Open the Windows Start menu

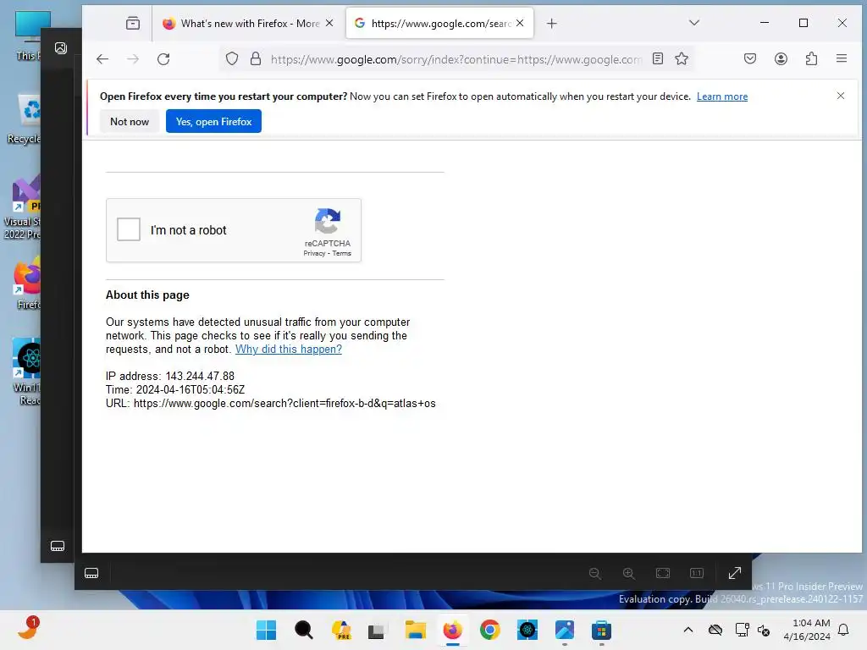[x=266, y=630]
